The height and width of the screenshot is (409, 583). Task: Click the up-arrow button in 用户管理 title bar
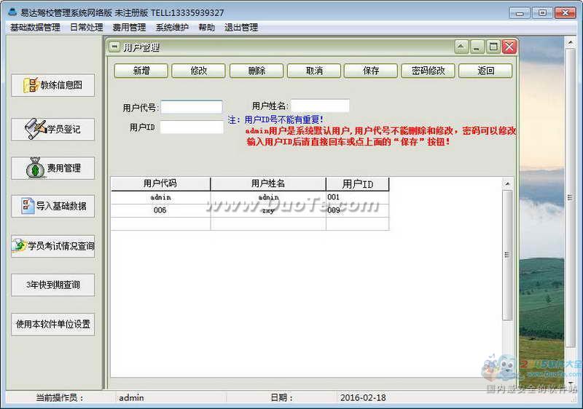461,47
